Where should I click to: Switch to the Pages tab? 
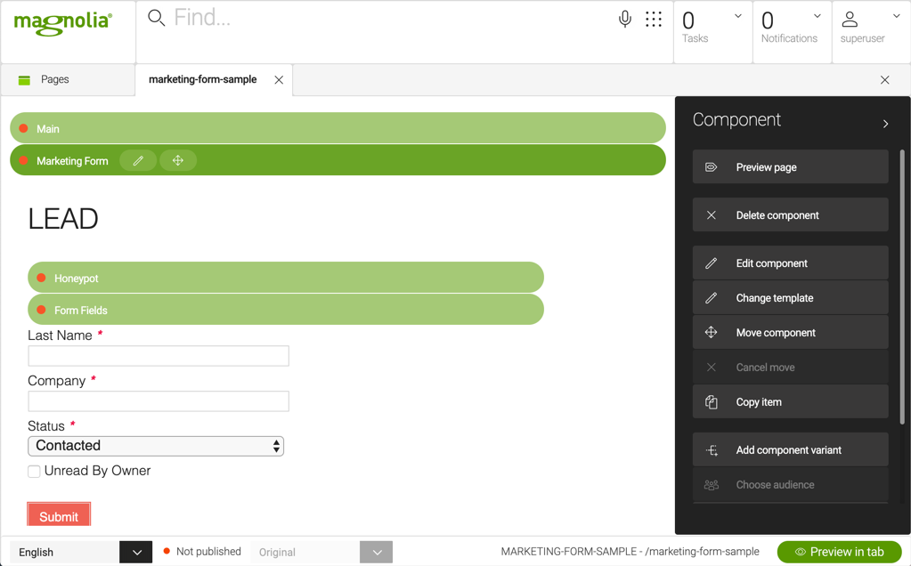tap(68, 80)
